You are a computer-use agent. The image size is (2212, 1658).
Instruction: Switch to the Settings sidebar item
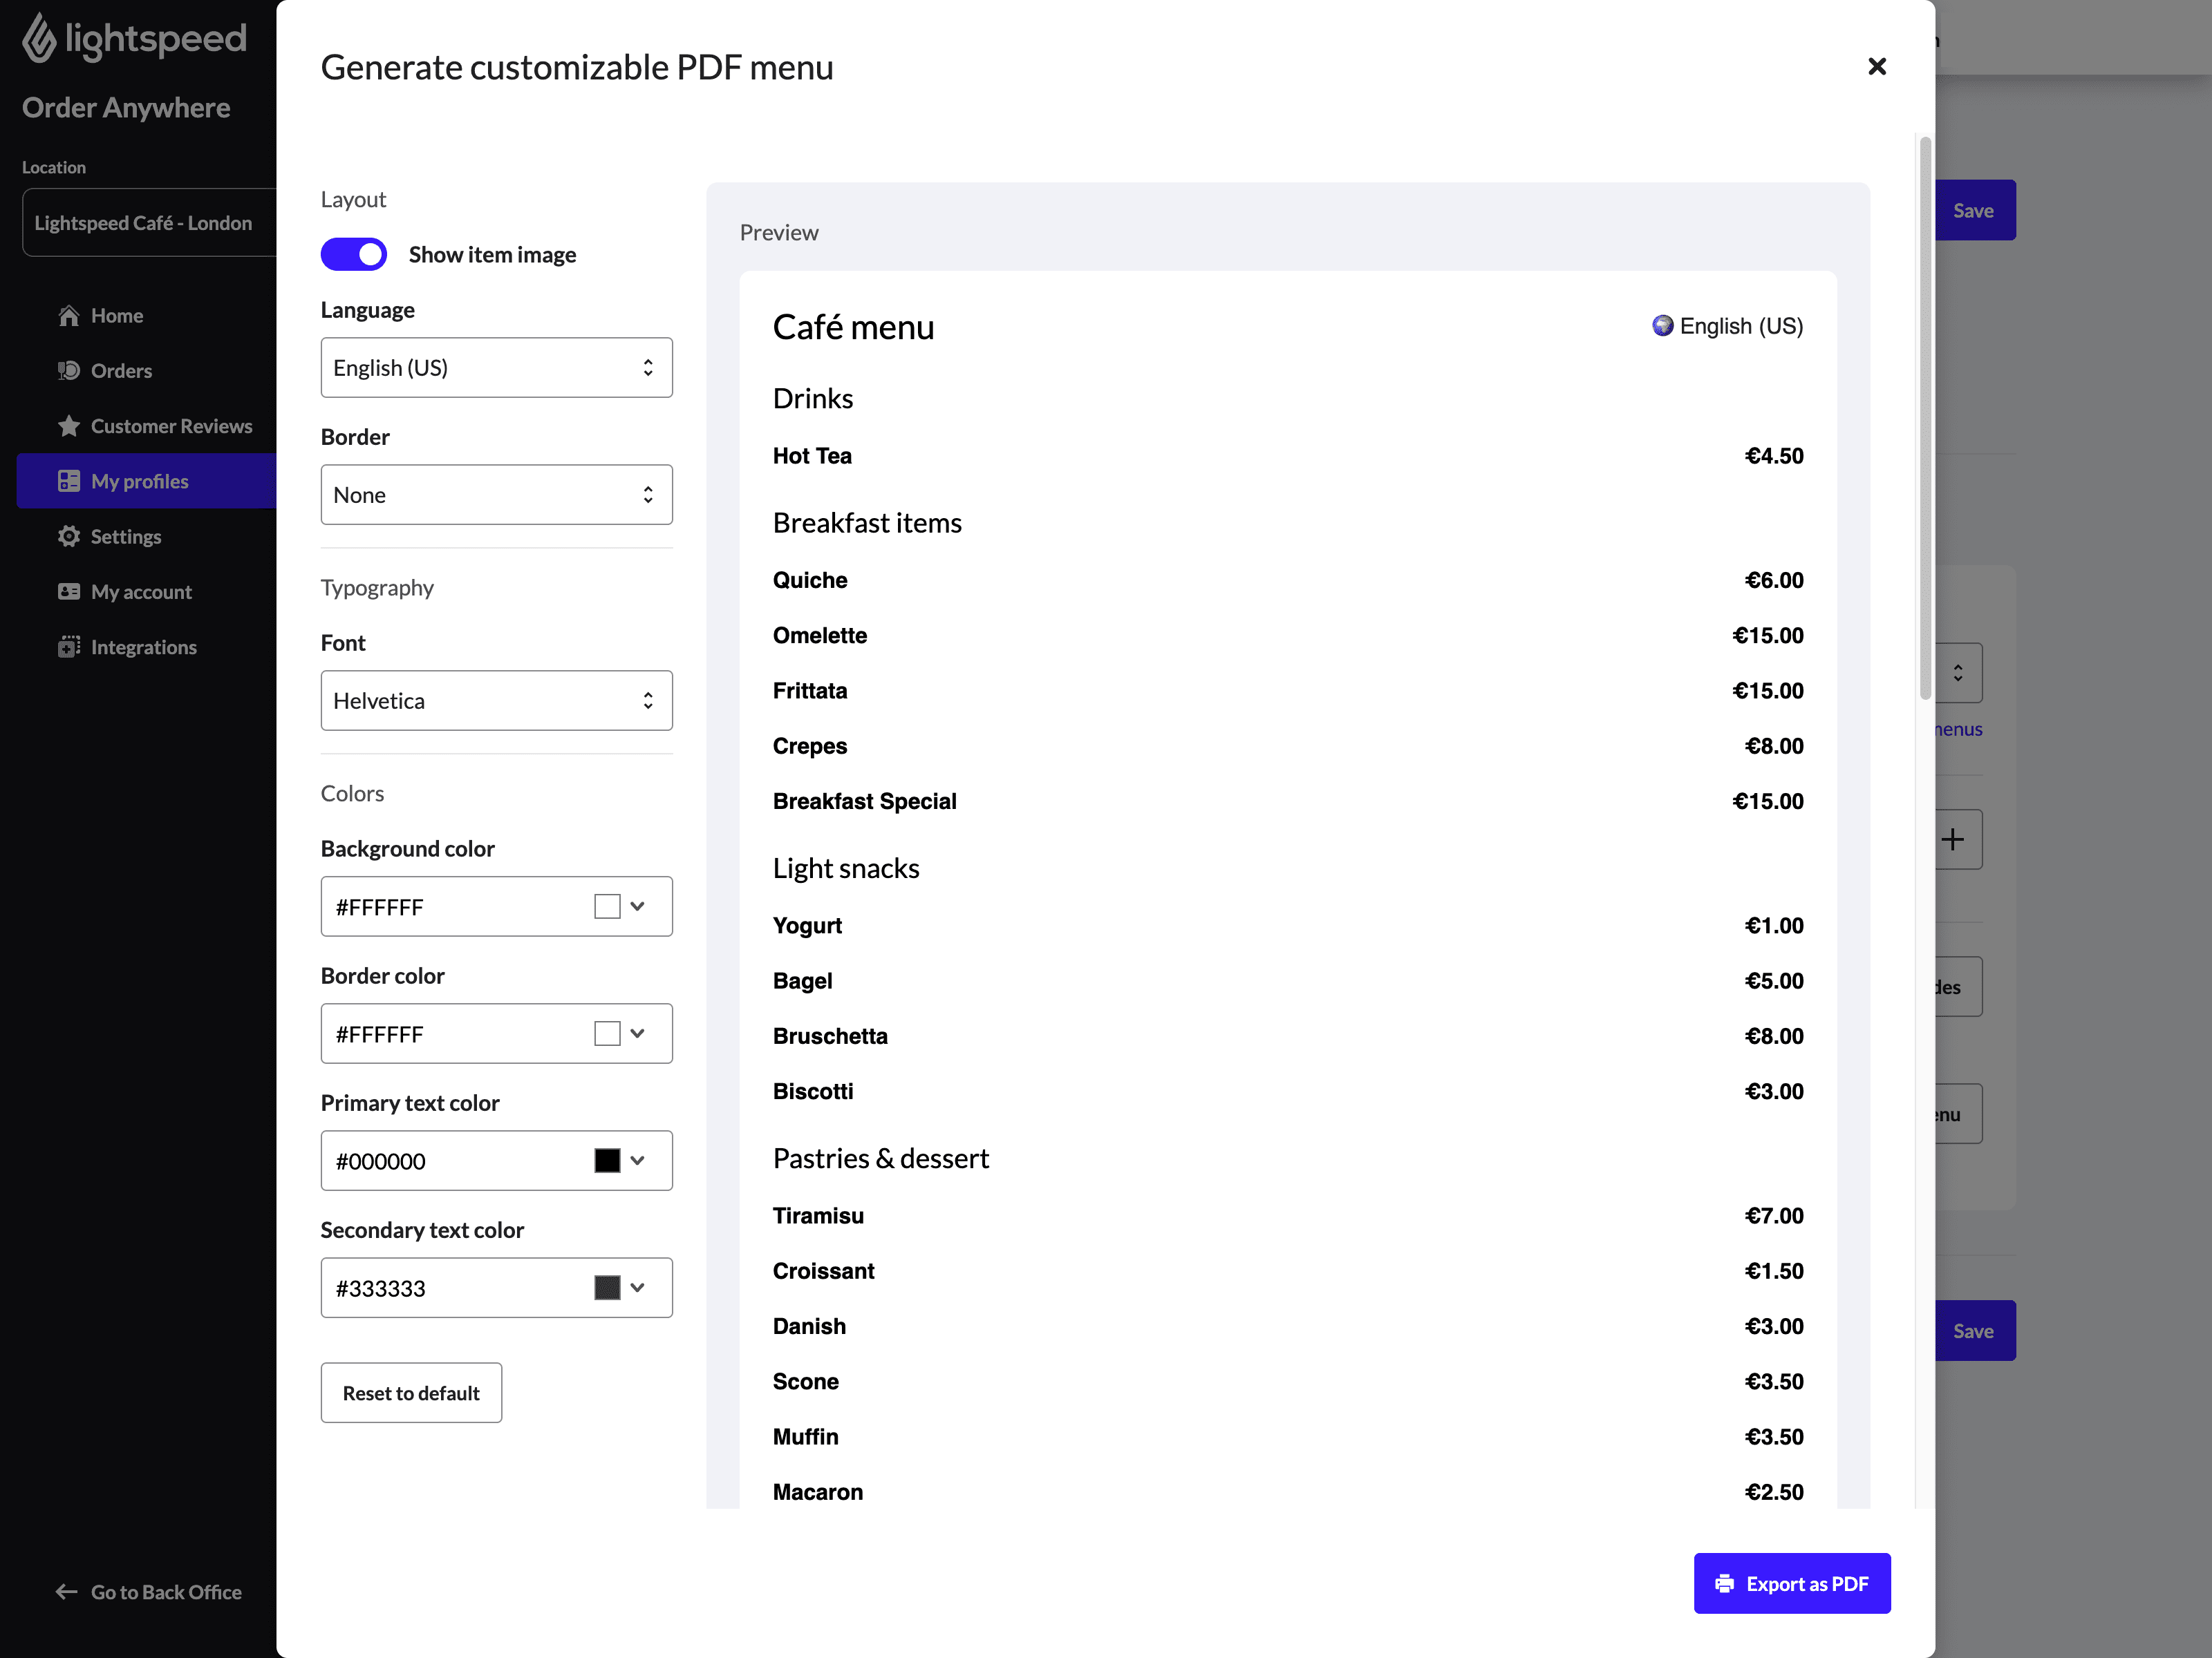[x=126, y=537]
